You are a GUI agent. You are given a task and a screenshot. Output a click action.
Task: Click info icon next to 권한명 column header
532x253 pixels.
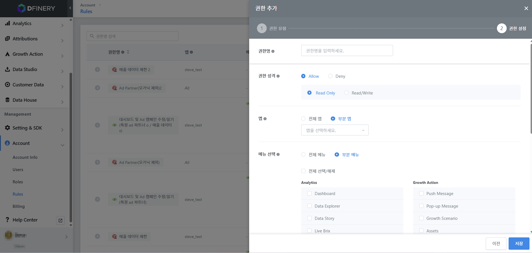(123, 52)
